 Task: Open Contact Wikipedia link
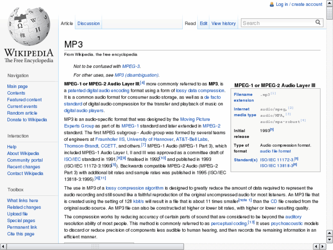[x=25, y=173]
